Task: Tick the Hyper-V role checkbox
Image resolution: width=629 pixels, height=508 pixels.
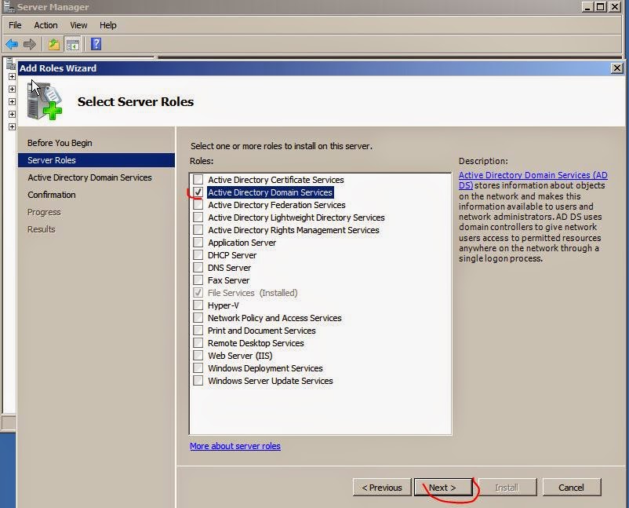Action: [198, 305]
